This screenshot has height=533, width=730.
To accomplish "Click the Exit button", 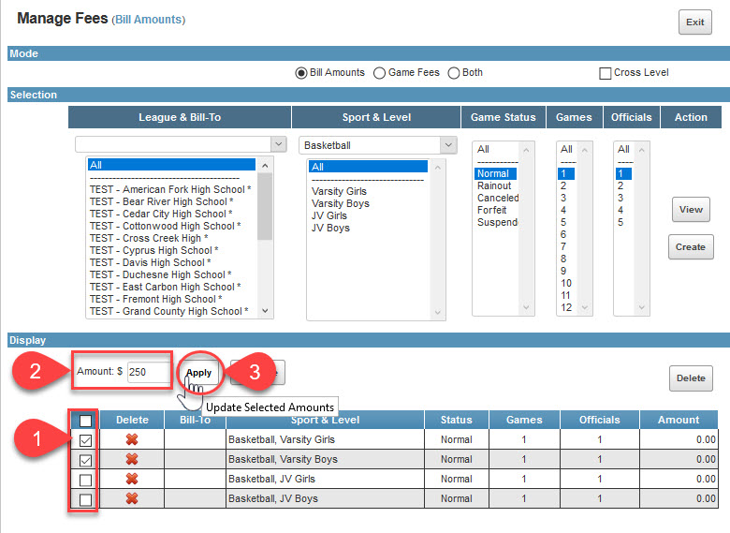I will pyautogui.click(x=694, y=22).
